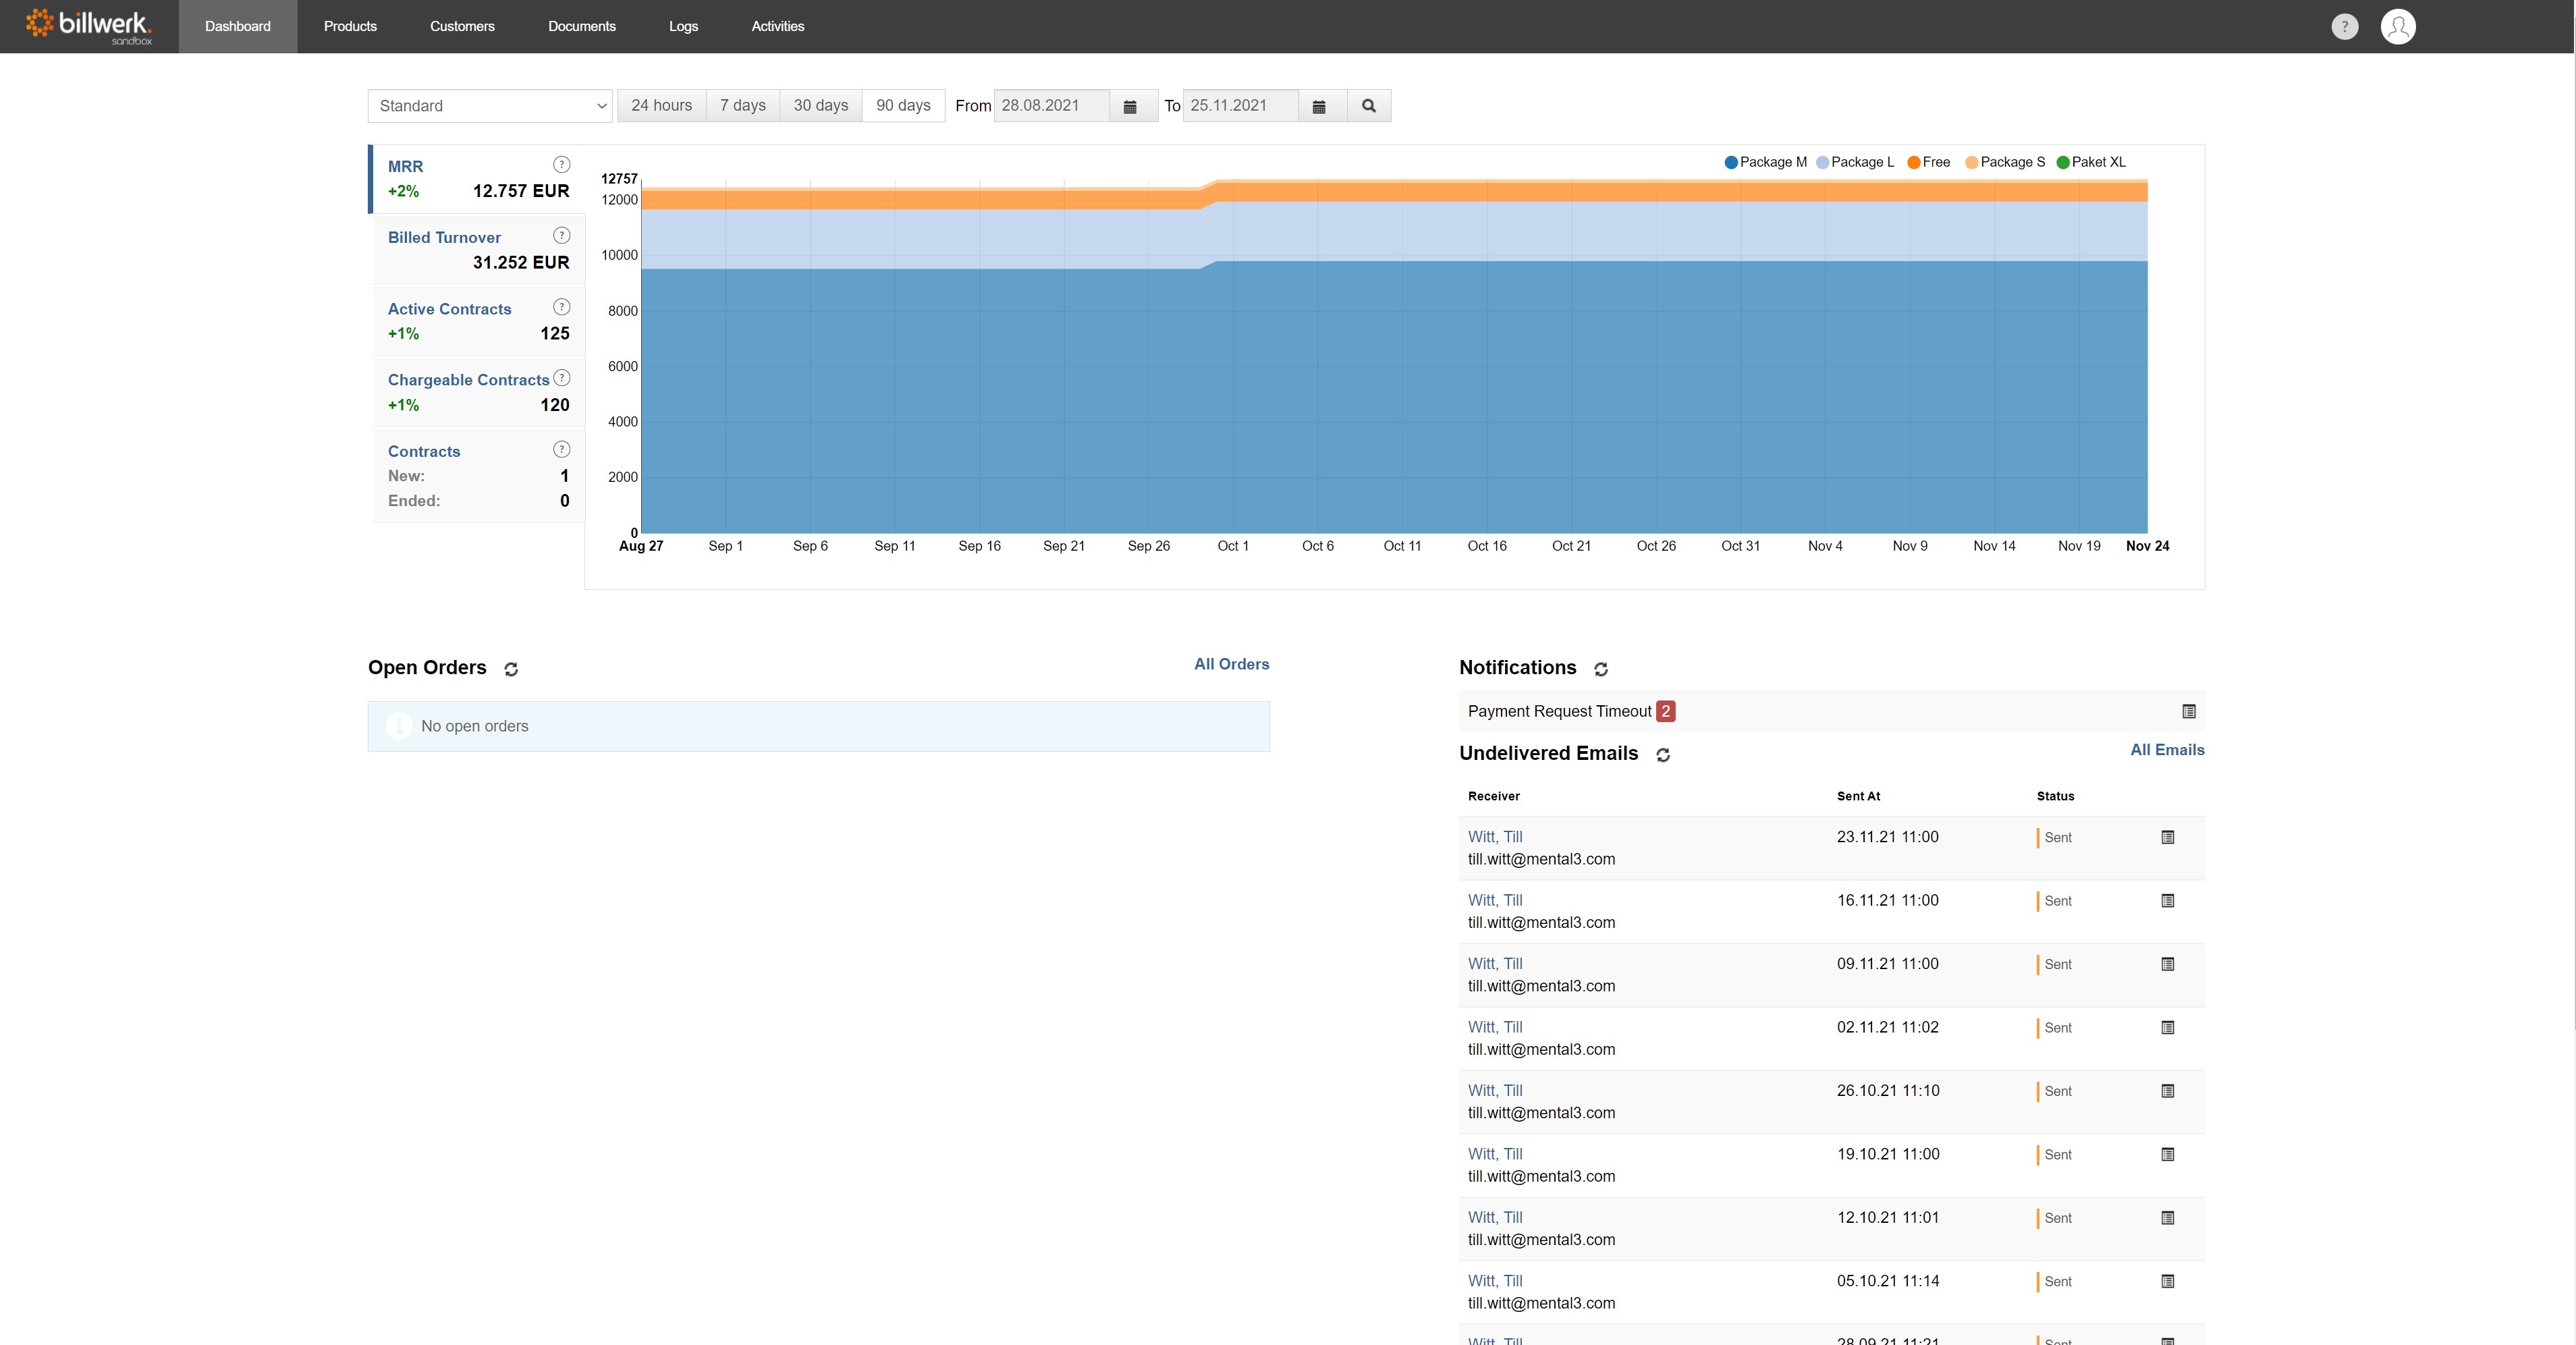Select the 24 hours range

pyautogui.click(x=662, y=106)
